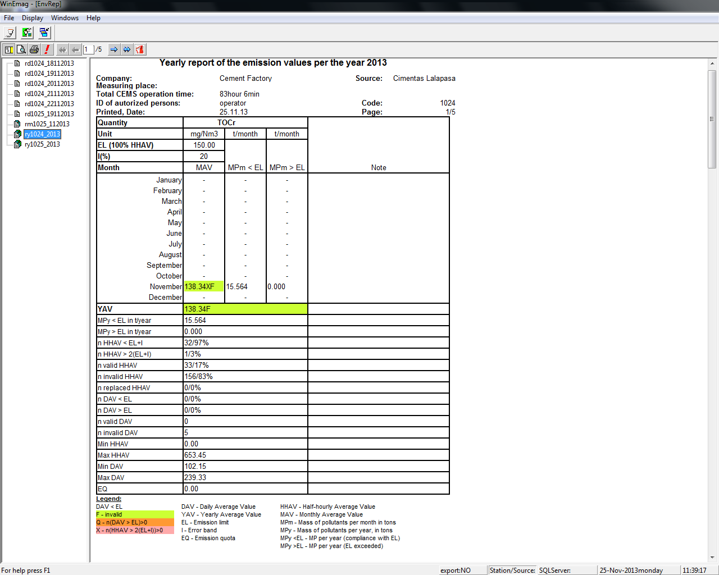Image resolution: width=719 pixels, height=575 pixels.
Task: Select report rd1024_18112013 in tree
Action: pos(49,63)
